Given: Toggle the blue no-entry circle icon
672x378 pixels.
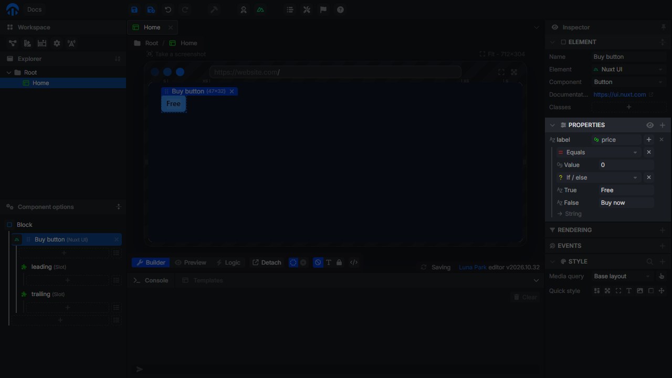Looking at the screenshot, I should pos(318,262).
